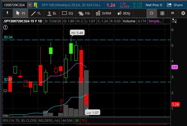Toggle the 'All' studies view button

click(172, 13)
